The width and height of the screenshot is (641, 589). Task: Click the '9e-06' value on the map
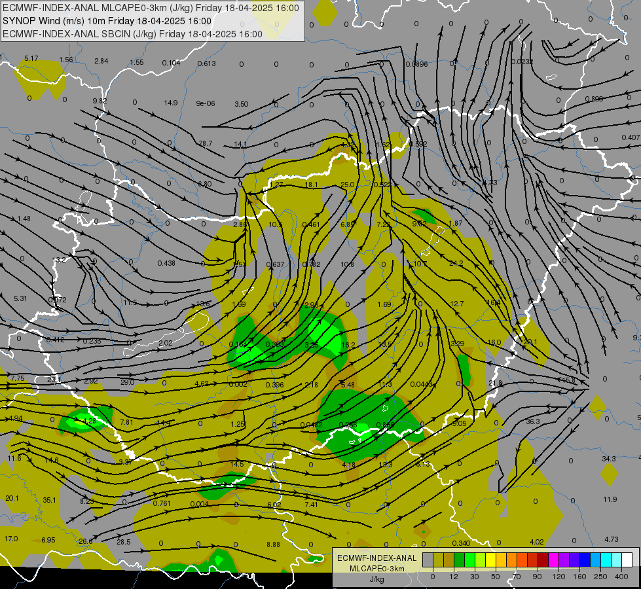tap(206, 103)
